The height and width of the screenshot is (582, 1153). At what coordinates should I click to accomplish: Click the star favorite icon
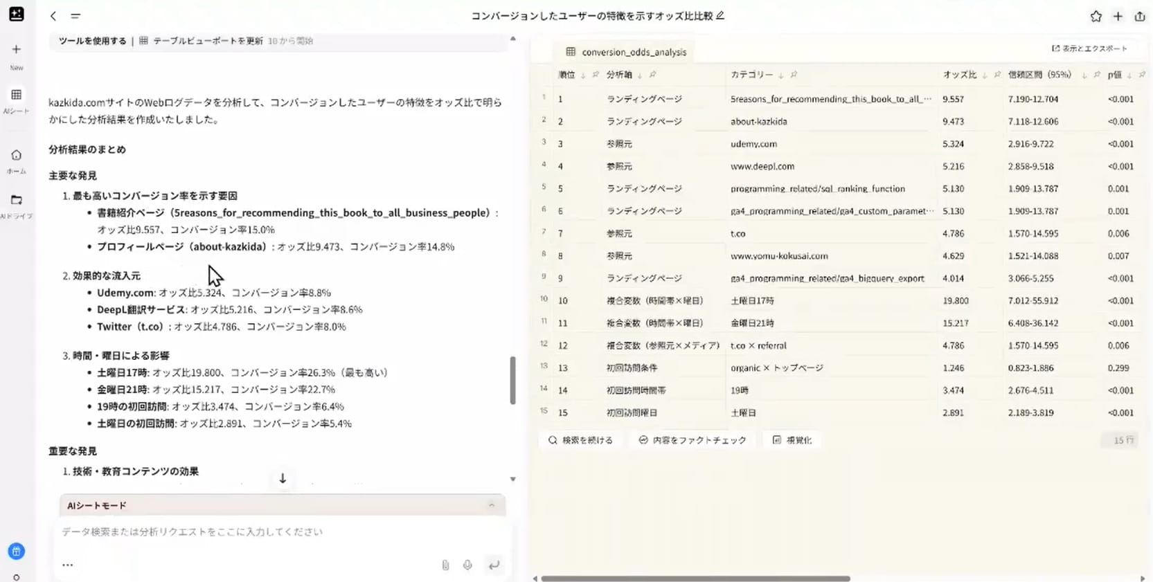[x=1096, y=16]
